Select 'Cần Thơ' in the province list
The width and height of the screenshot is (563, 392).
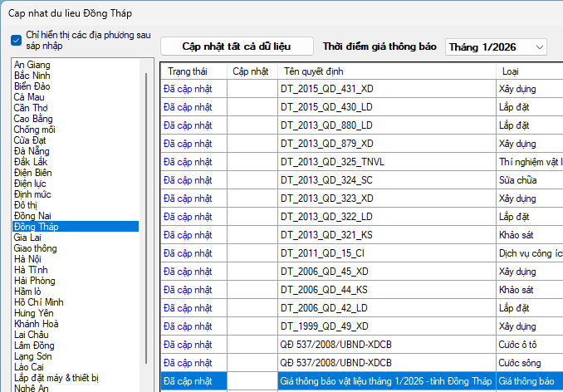(x=31, y=108)
